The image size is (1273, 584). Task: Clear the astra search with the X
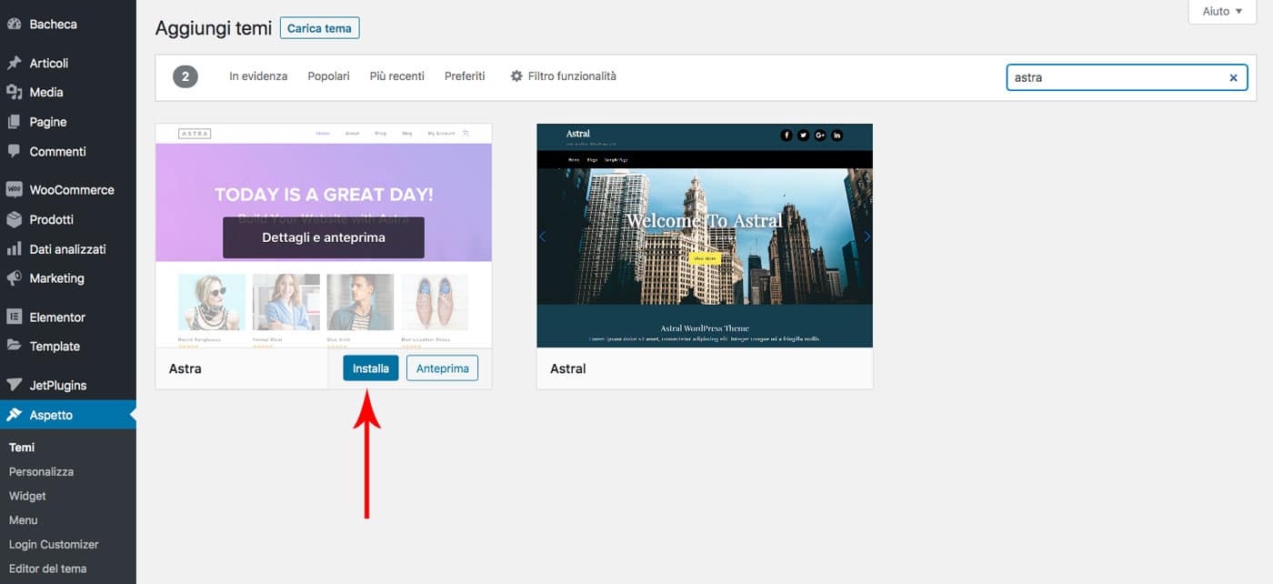(x=1233, y=78)
